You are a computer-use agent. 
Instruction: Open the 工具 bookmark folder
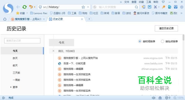[x=72, y=13]
